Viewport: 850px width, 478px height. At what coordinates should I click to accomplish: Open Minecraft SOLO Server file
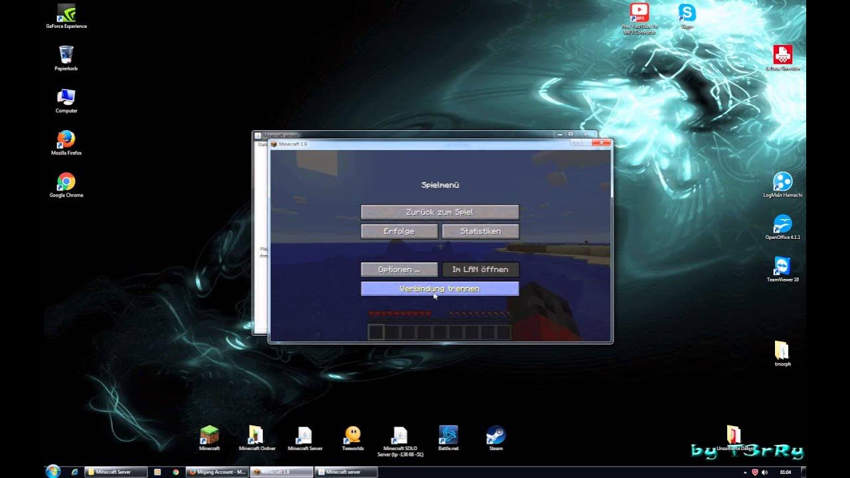click(x=400, y=441)
